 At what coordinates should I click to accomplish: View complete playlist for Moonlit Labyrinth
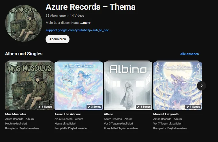170,128
